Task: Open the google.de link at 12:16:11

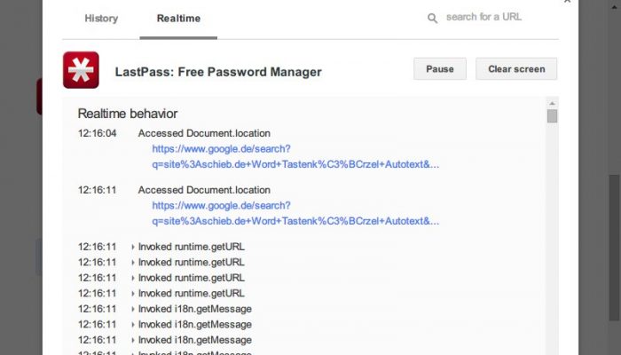Action: pos(295,213)
